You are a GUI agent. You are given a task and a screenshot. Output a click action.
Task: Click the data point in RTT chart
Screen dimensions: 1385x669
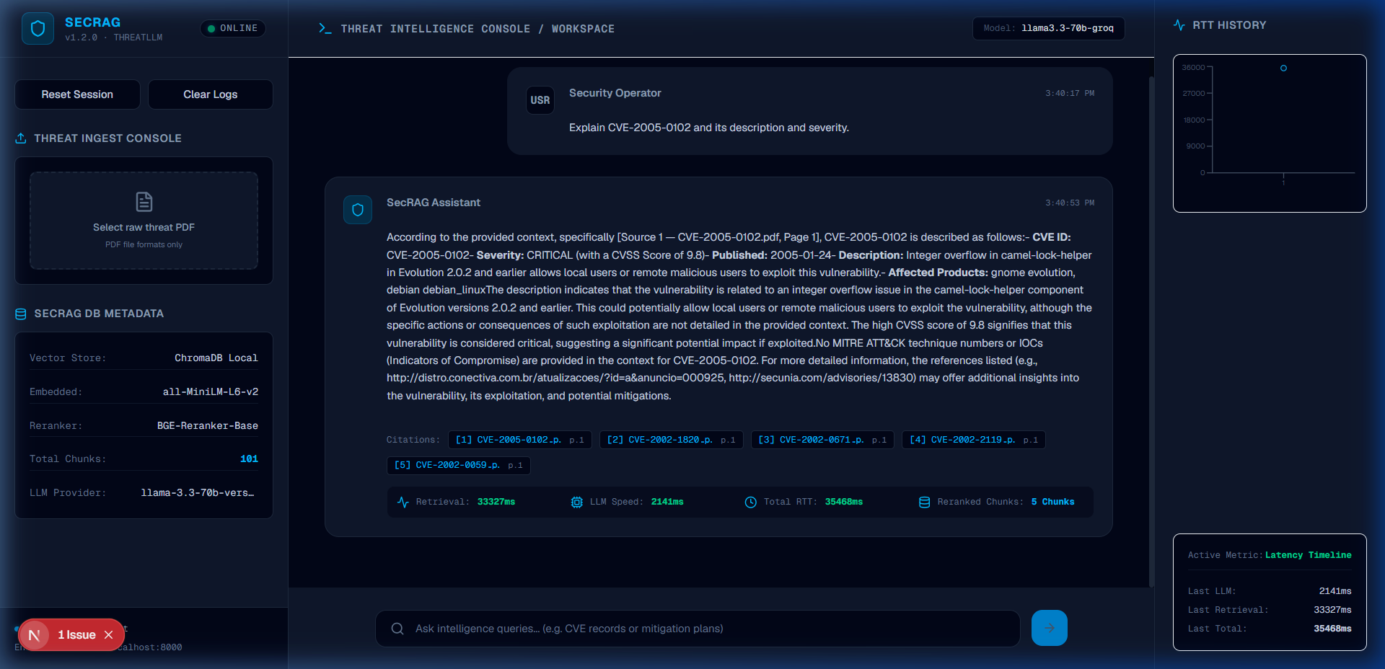(1283, 68)
